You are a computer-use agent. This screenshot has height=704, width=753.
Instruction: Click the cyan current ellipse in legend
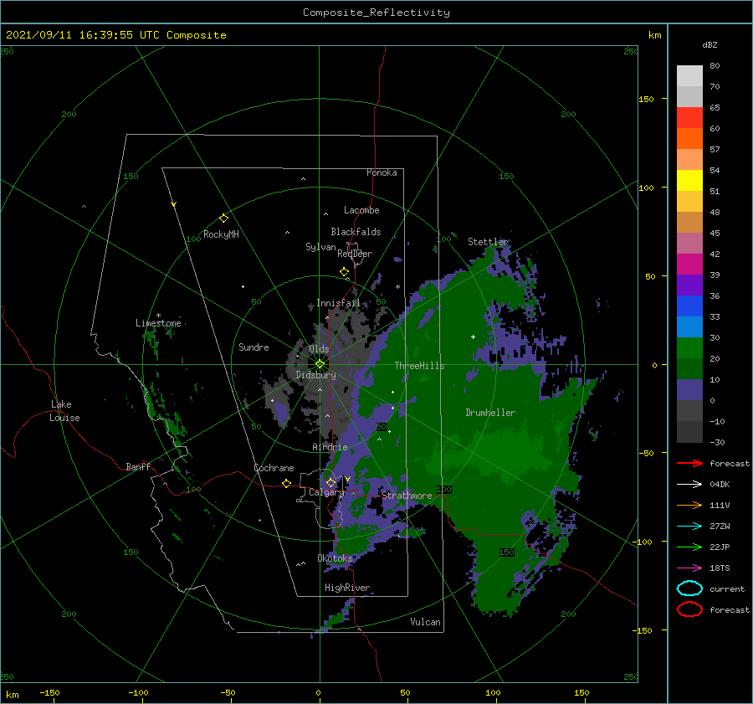pos(689,588)
